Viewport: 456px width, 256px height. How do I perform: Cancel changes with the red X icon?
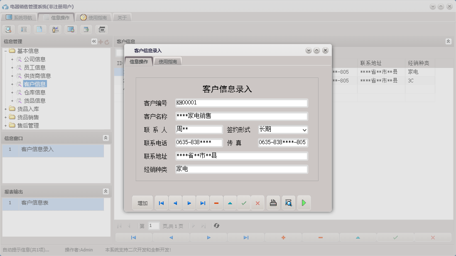pyautogui.click(x=257, y=203)
